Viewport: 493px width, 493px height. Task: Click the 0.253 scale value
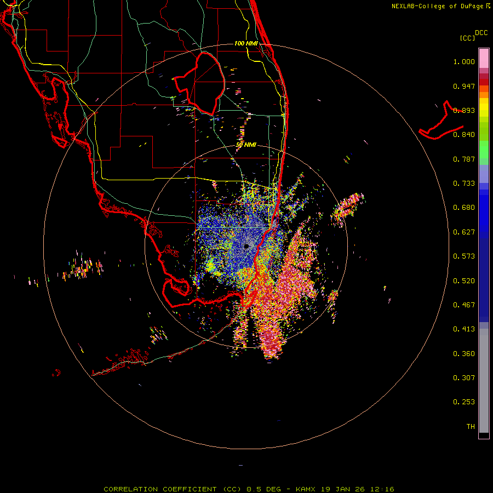464,402
